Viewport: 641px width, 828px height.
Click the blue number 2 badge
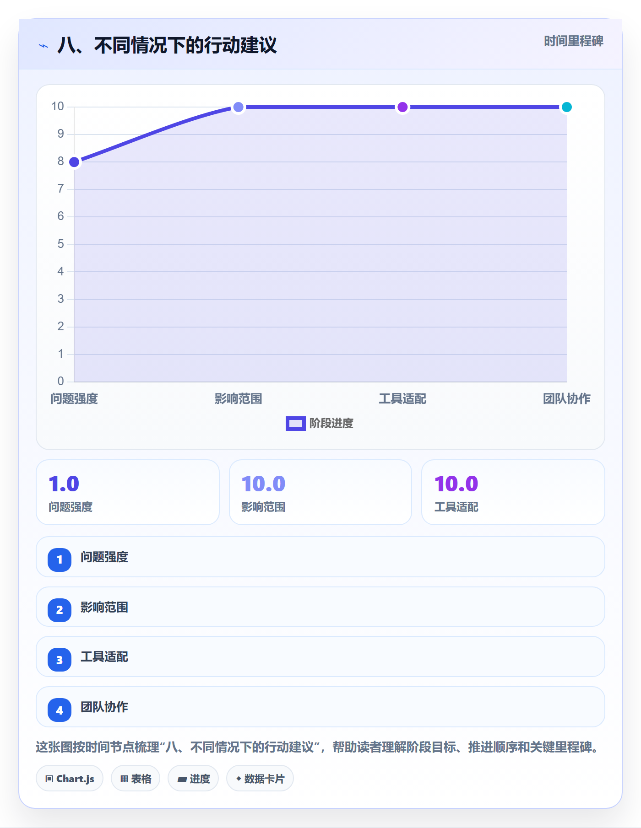click(60, 610)
